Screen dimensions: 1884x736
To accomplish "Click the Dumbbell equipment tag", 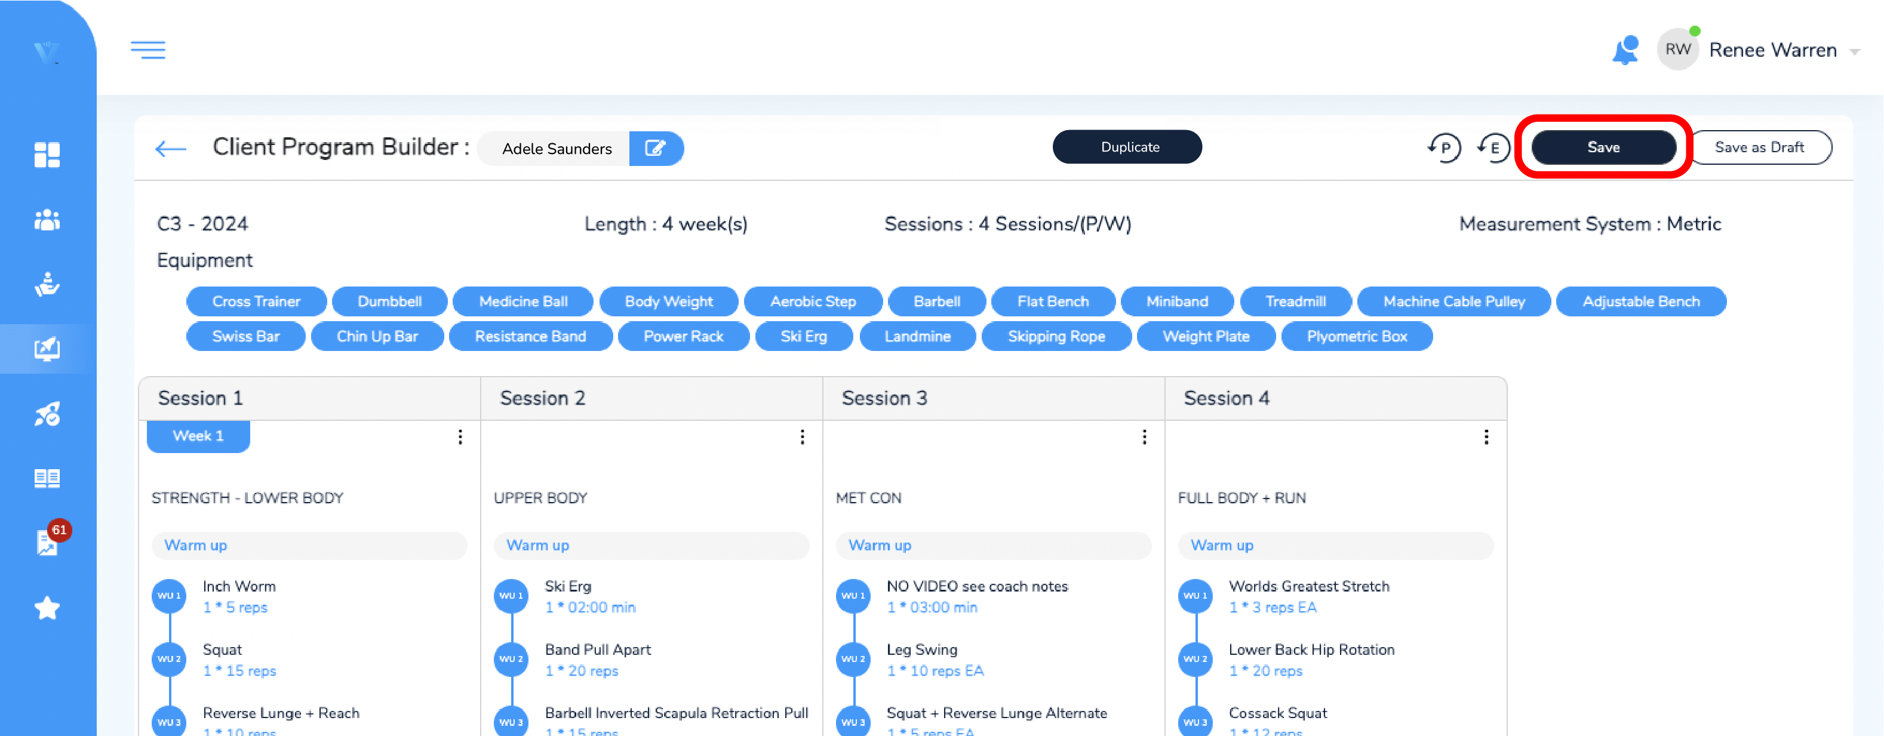I will pyautogui.click(x=389, y=301).
